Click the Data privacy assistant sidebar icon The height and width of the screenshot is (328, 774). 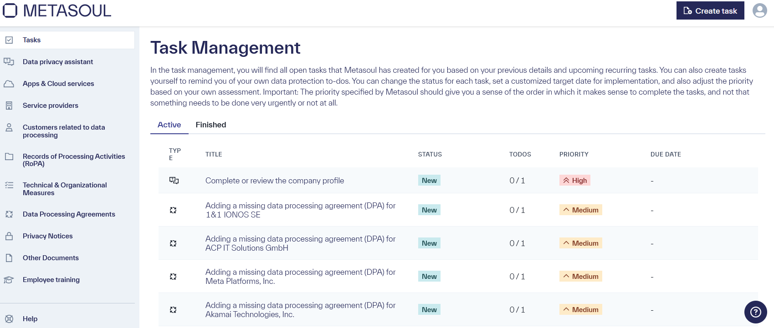(9, 62)
